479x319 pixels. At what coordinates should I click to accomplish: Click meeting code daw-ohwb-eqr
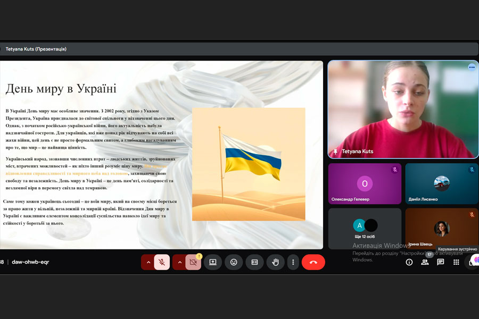click(x=30, y=262)
